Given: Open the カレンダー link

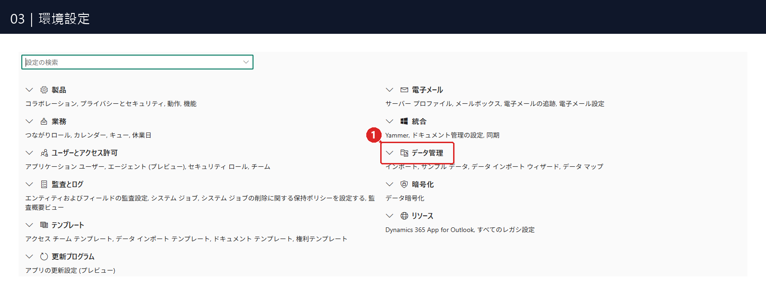Looking at the screenshot, I should coord(90,135).
